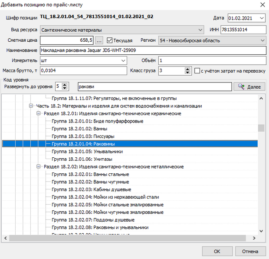Click the Шифр позиции code text
Screen dimensions: 269x259
click(97, 17)
